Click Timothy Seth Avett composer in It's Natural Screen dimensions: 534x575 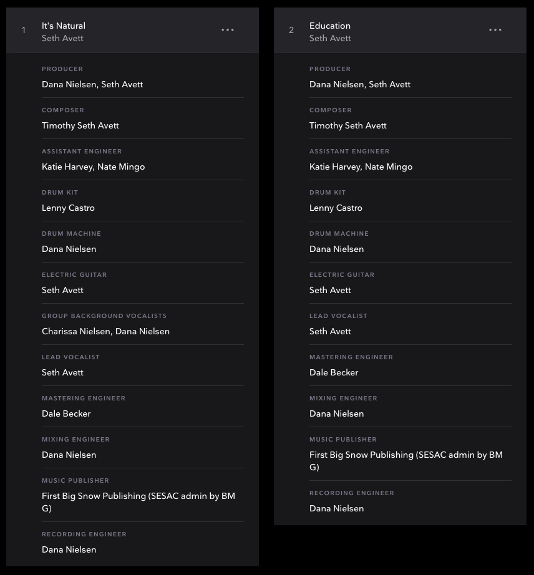point(80,125)
